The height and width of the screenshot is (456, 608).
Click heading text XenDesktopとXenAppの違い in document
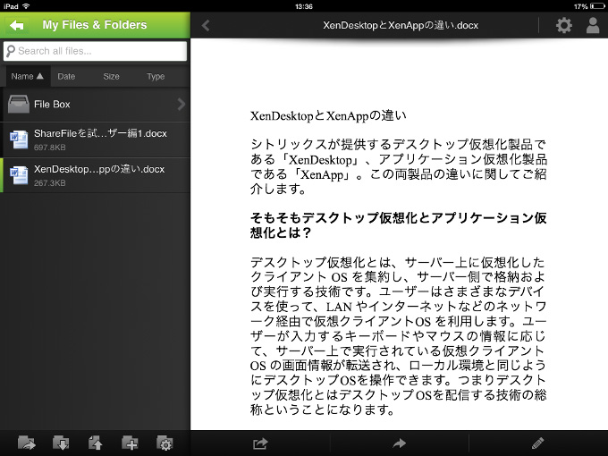328,116
